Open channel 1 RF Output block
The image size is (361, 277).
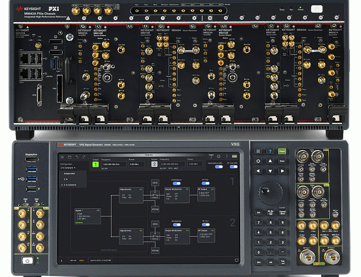(x=206, y=194)
